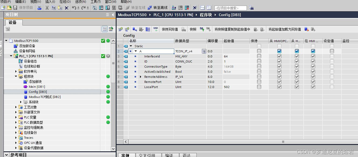Click the Paste icon in toolbar
358x157 pixels.
[60, 8]
